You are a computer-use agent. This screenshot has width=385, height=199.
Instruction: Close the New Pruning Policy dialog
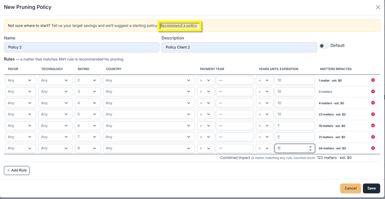378,7
